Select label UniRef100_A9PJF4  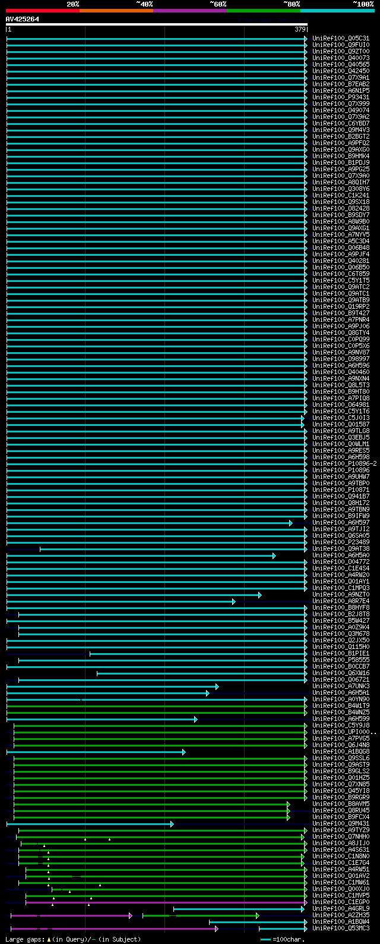tap(341, 254)
